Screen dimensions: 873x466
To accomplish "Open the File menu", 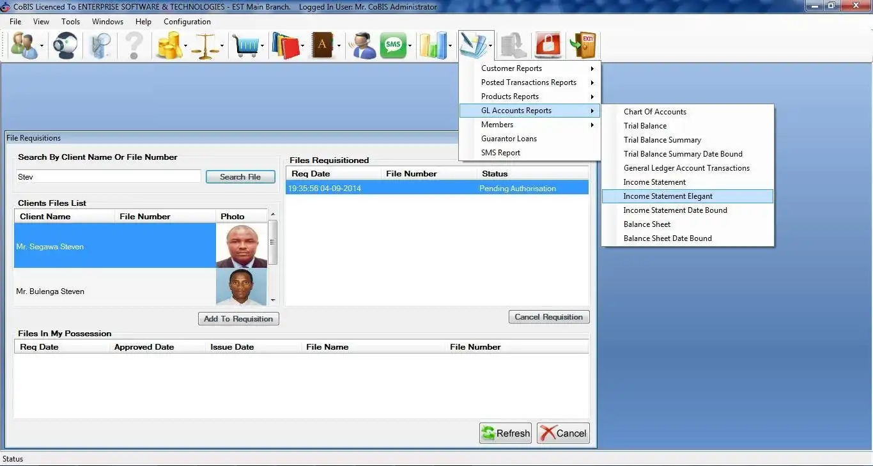I will coord(15,21).
